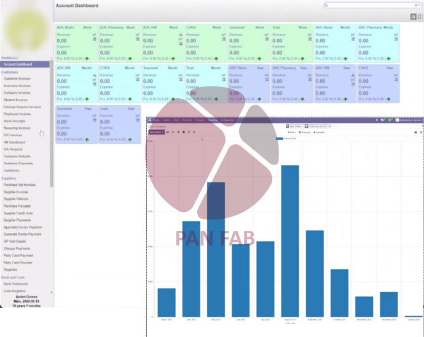424x337 pixels.
Task: Open Recurring Invoices link
Action: (17, 128)
